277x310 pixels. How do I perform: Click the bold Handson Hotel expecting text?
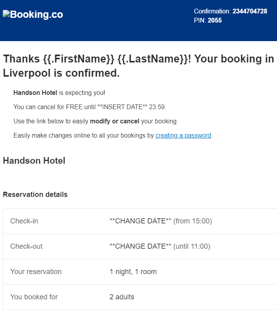pos(35,93)
